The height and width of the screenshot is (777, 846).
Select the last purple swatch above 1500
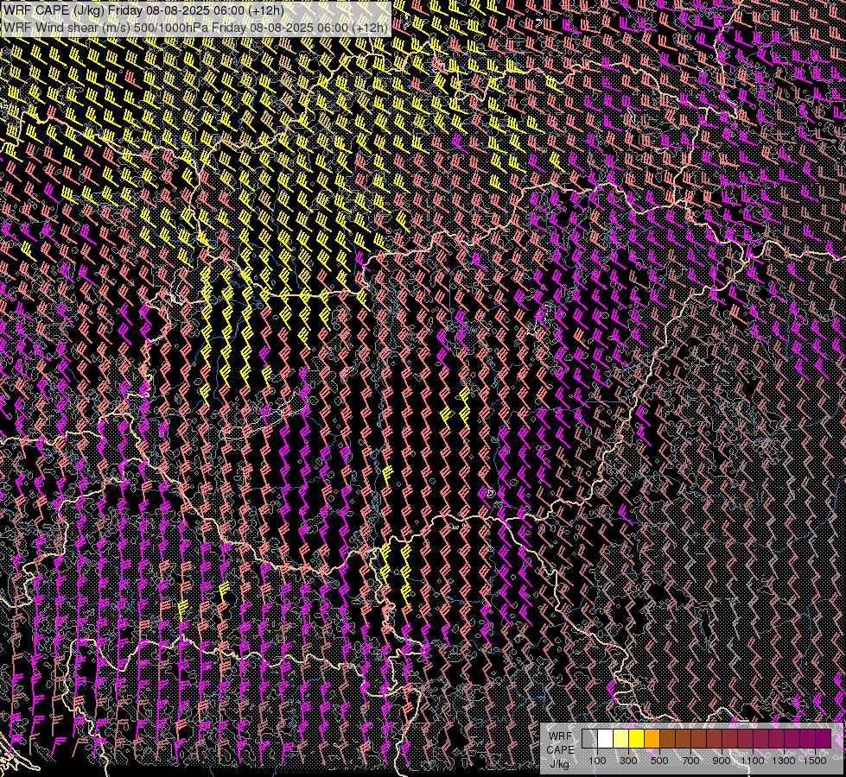pyautogui.click(x=824, y=739)
